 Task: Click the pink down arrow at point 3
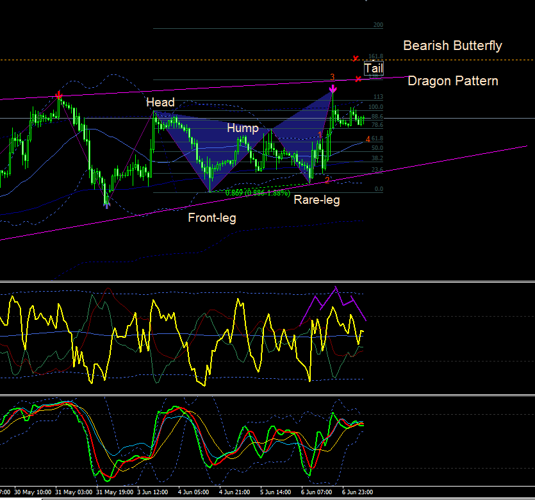click(x=333, y=89)
